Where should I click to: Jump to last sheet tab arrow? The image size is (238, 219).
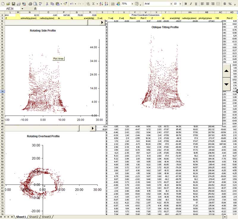click(x=12, y=217)
